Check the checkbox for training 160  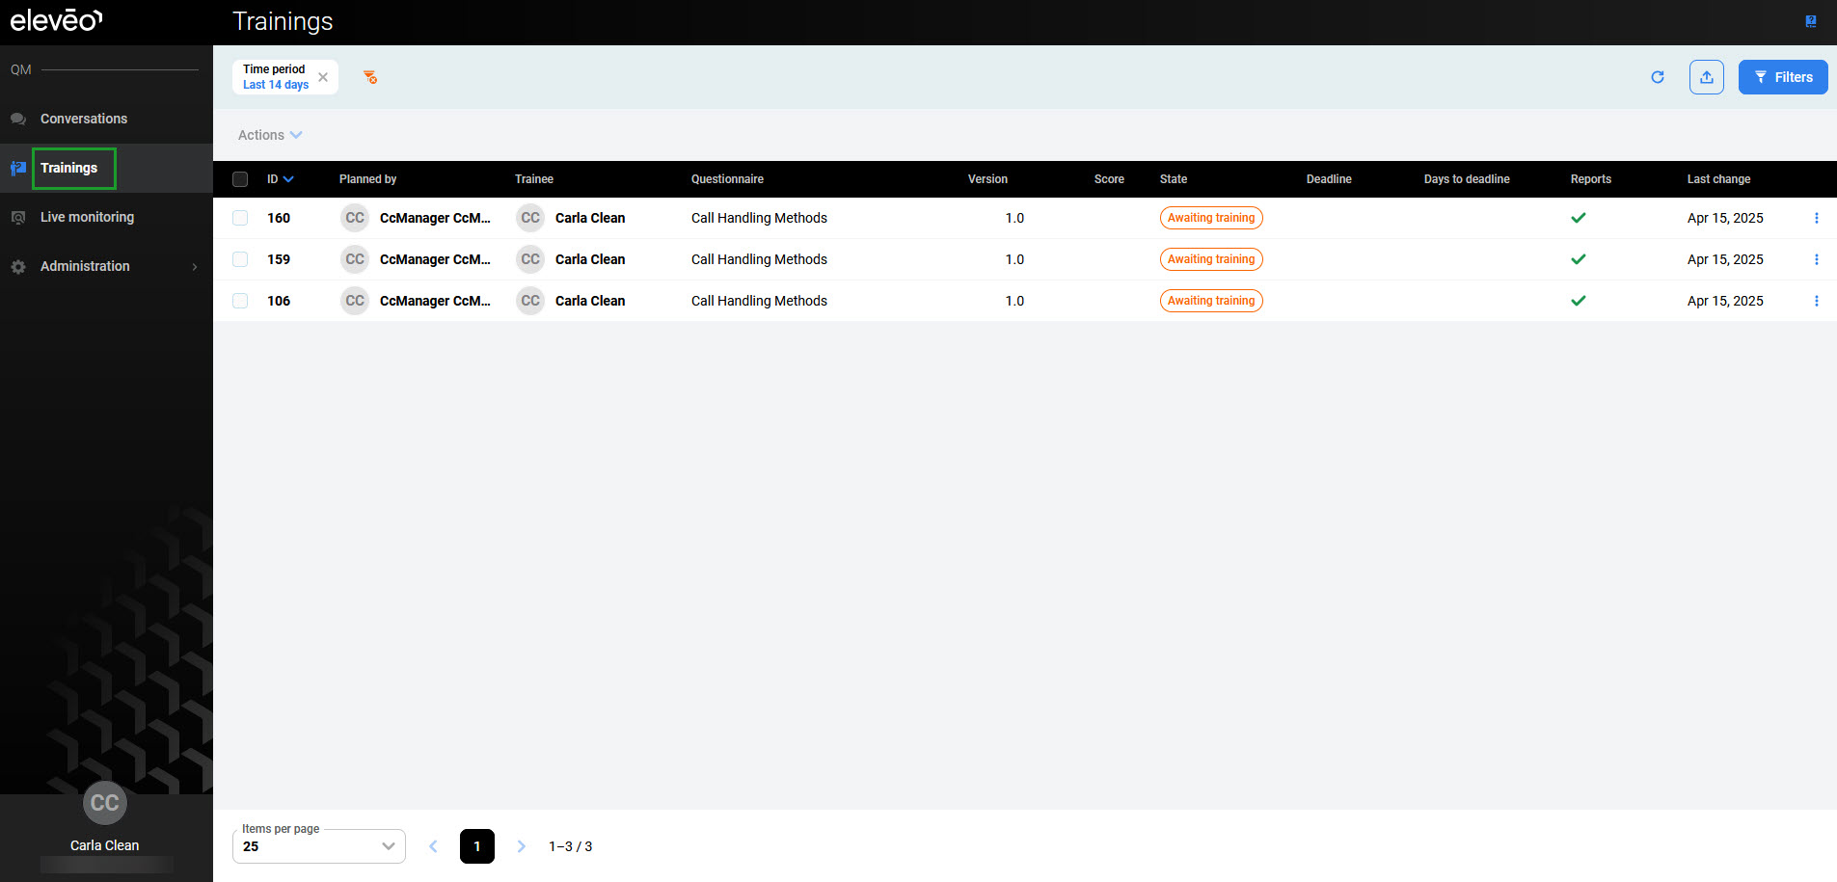(x=240, y=218)
